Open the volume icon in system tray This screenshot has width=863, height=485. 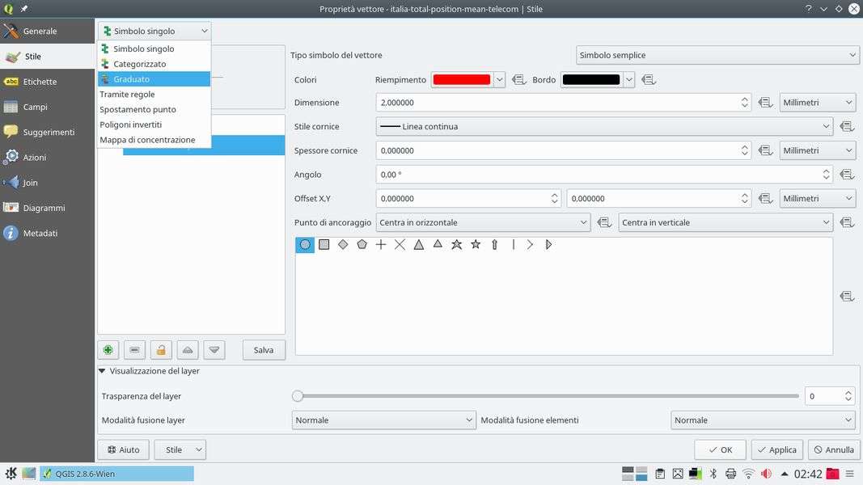click(x=766, y=474)
